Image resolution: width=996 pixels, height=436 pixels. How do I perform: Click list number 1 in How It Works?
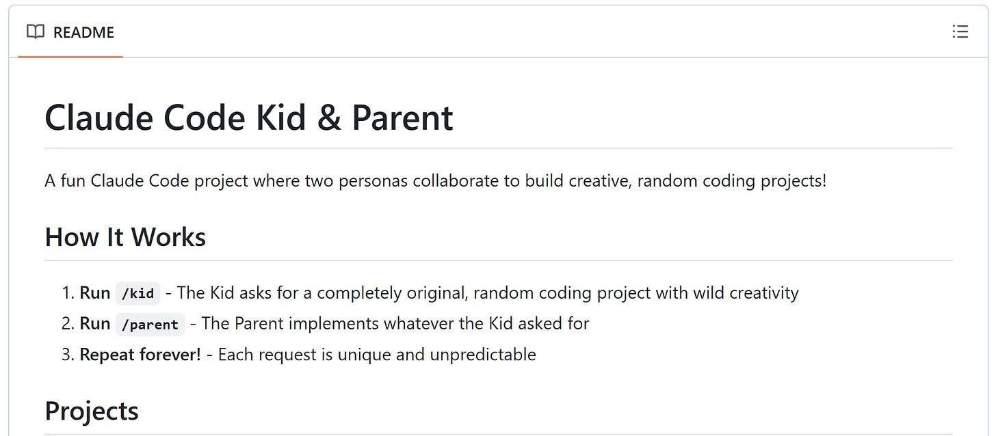coord(67,293)
